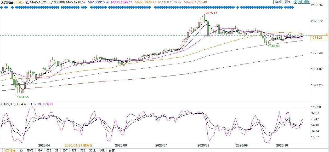Viewport: 329px width, 152px height.
Task: Click the exit/scroll-right chart icon
Action: pos(308,2)
